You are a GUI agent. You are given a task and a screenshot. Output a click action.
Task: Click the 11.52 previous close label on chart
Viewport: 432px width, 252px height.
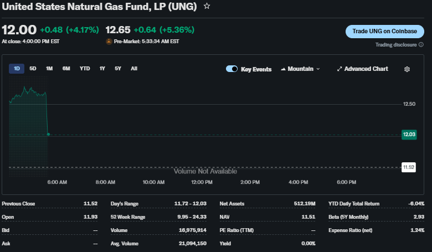coord(409,167)
